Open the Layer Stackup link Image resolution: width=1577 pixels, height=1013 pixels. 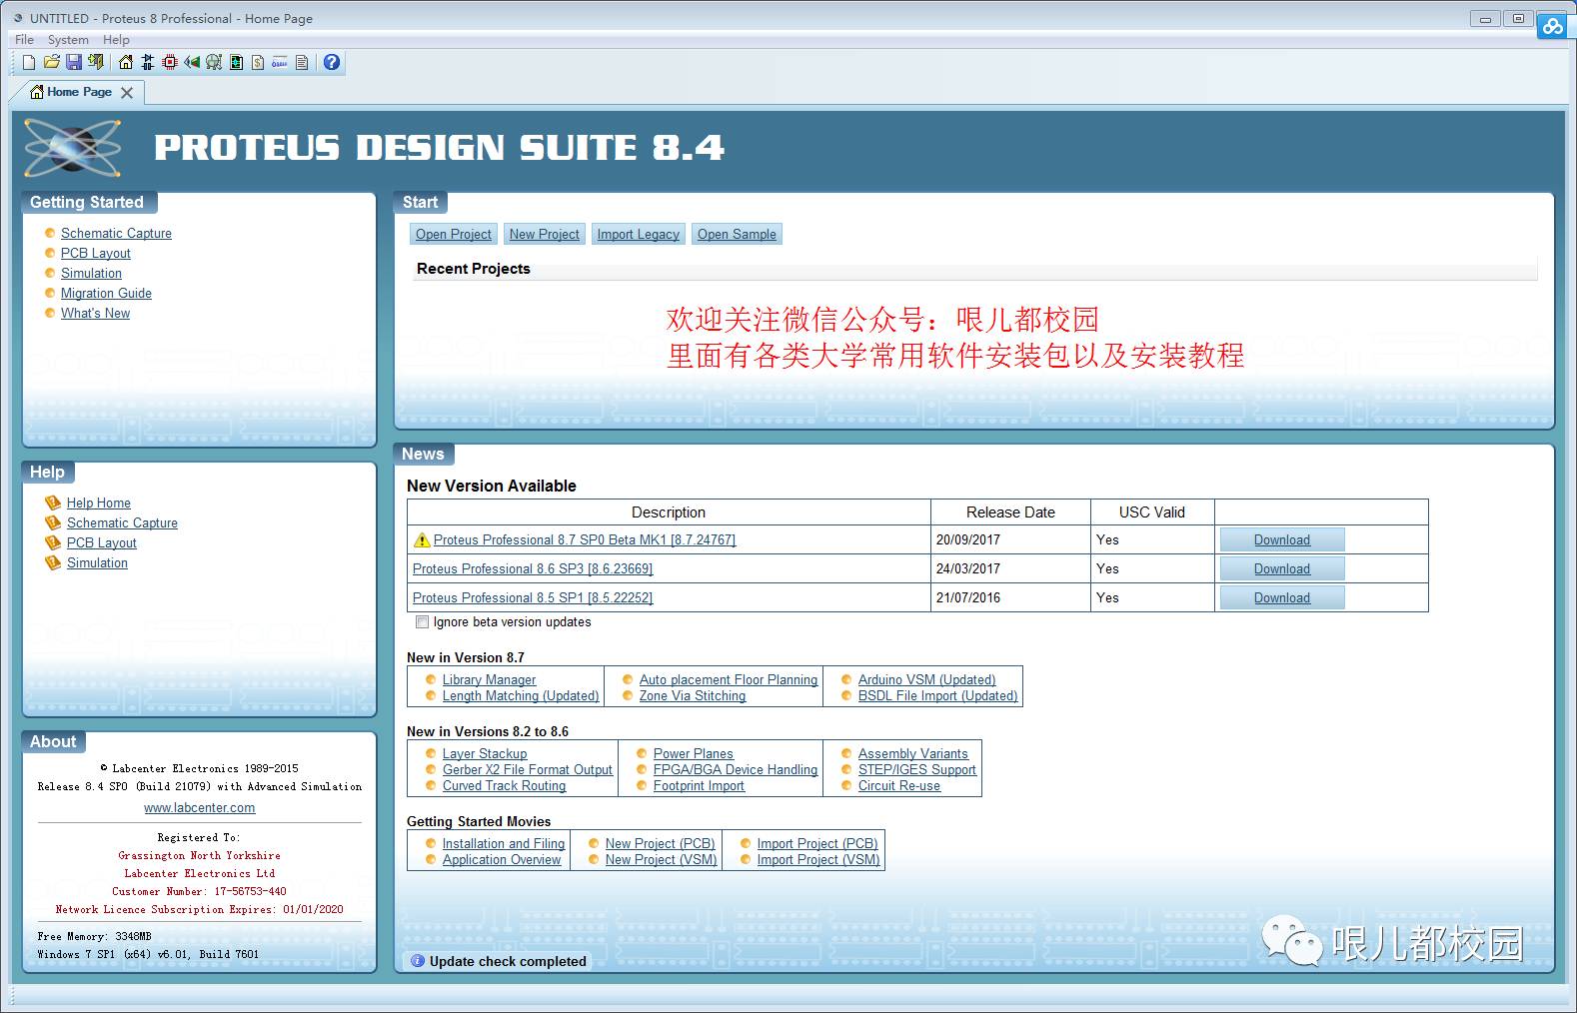pos(485,753)
